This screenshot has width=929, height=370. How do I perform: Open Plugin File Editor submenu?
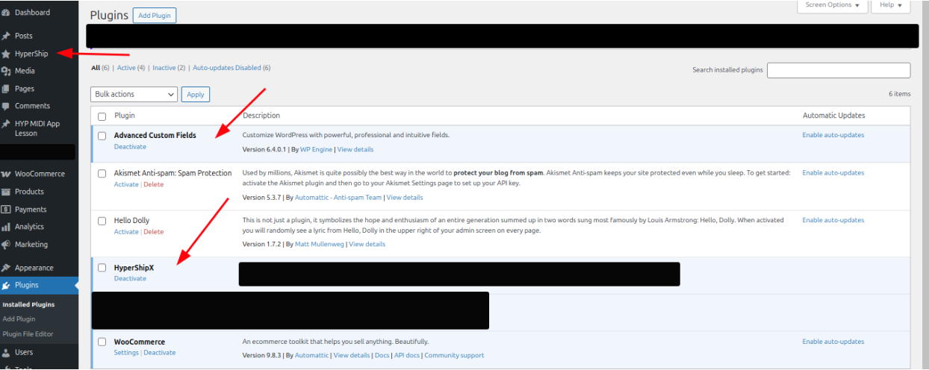[28, 334]
